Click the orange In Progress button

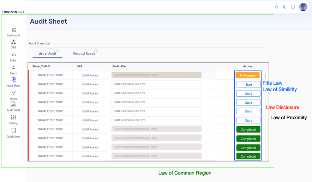(x=248, y=75)
